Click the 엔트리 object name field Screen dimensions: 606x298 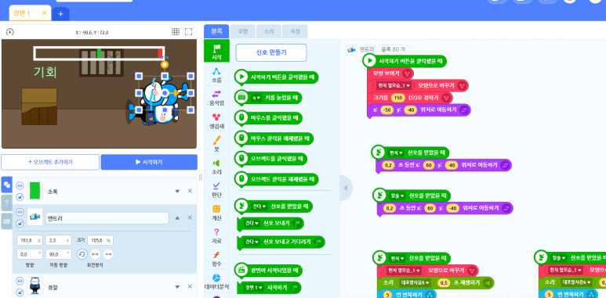click(x=107, y=218)
